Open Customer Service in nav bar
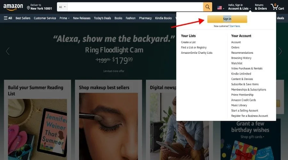Screen dimensions: 288x160 click(x=45, y=18)
